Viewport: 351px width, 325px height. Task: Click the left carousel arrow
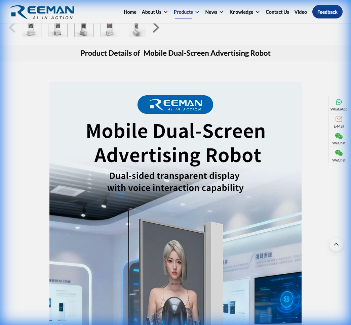click(x=12, y=28)
